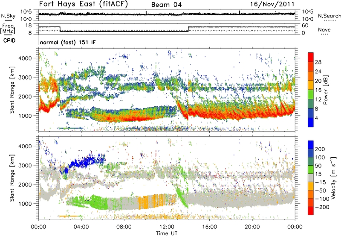Click the '50' tick on Velocity scale
This screenshot has height=236, width=341.
point(318,166)
